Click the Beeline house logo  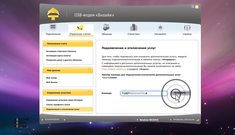53,14
